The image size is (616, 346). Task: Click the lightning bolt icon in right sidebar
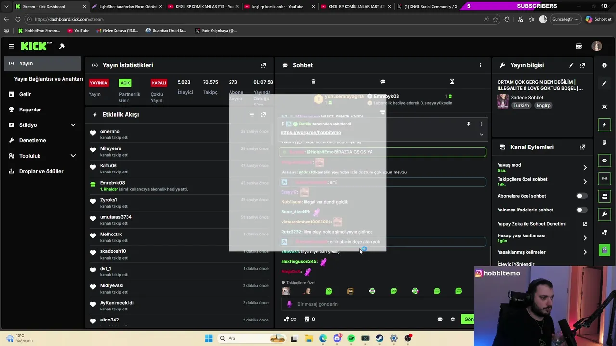tap(604, 125)
